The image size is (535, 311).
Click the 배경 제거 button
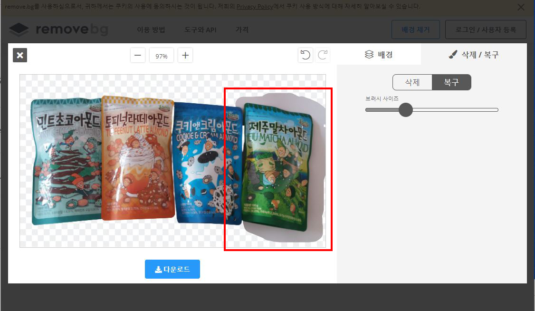[x=416, y=29]
